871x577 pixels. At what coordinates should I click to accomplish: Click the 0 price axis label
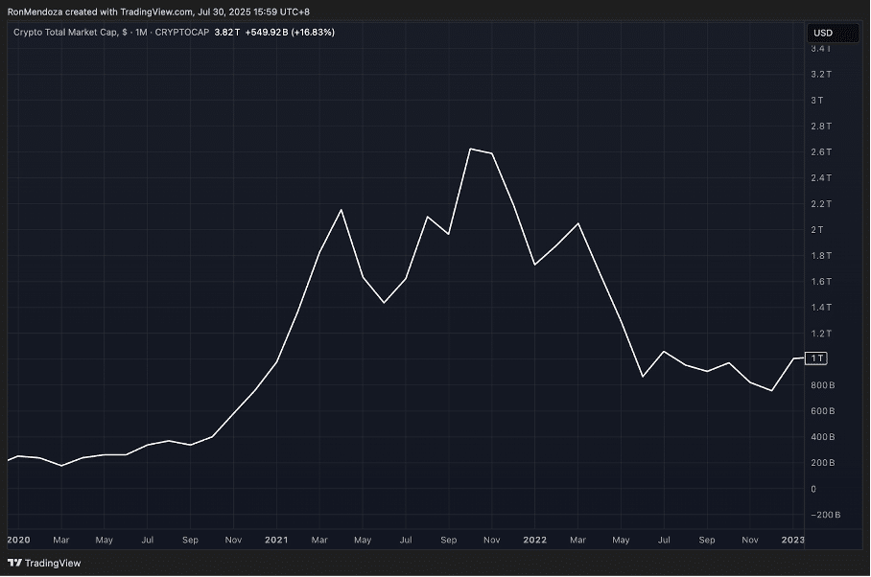click(x=813, y=489)
